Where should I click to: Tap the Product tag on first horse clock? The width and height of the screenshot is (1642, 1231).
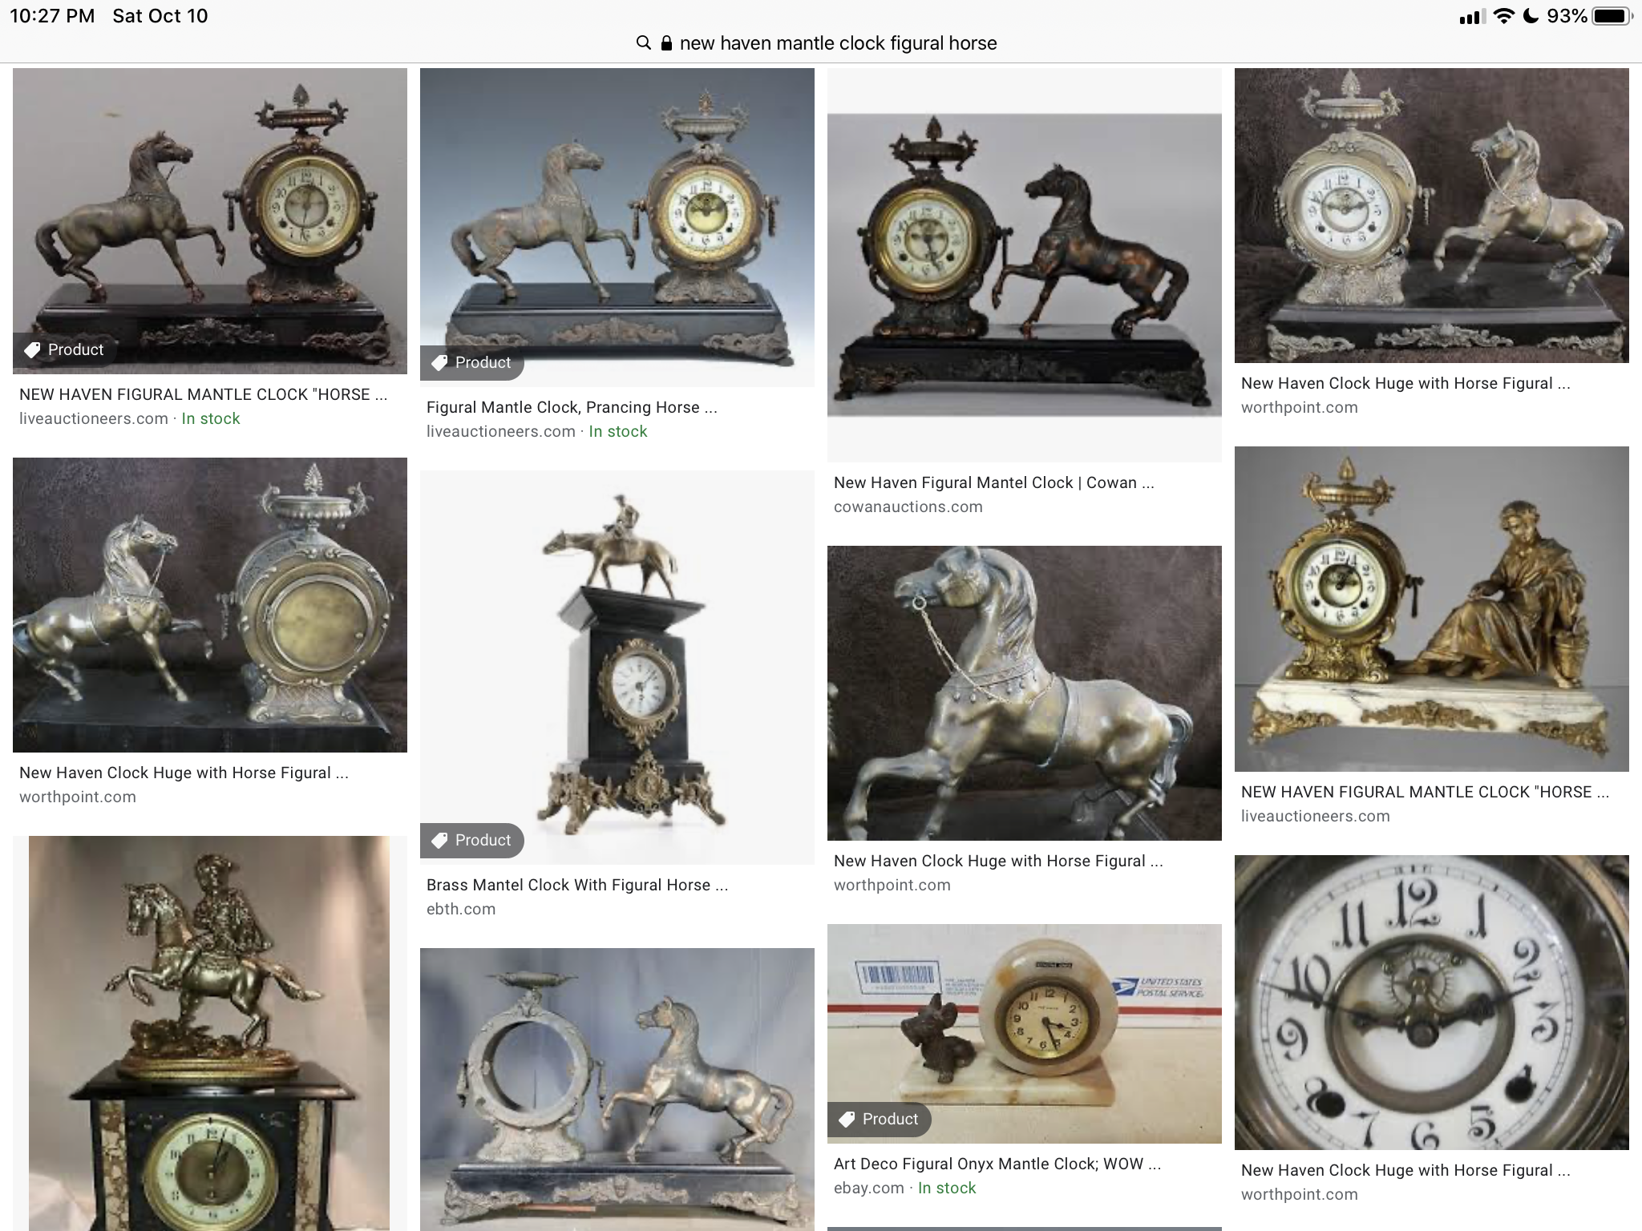coord(65,349)
